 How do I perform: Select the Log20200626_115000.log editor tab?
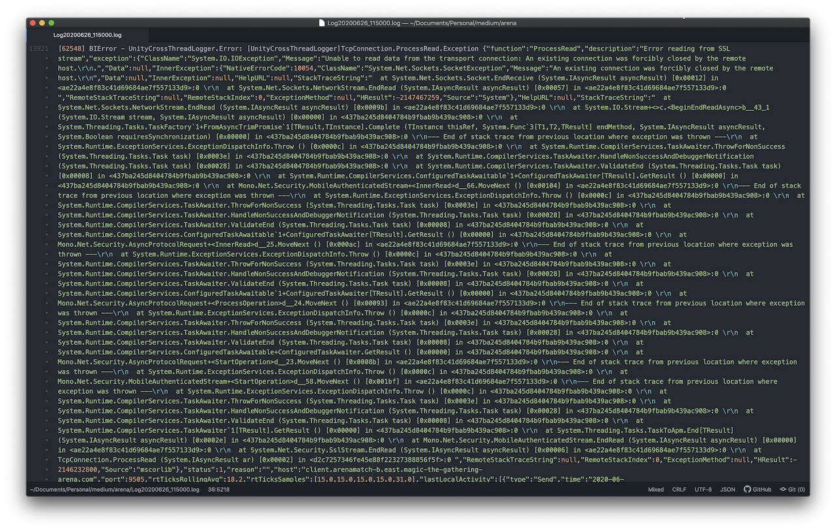pos(87,35)
